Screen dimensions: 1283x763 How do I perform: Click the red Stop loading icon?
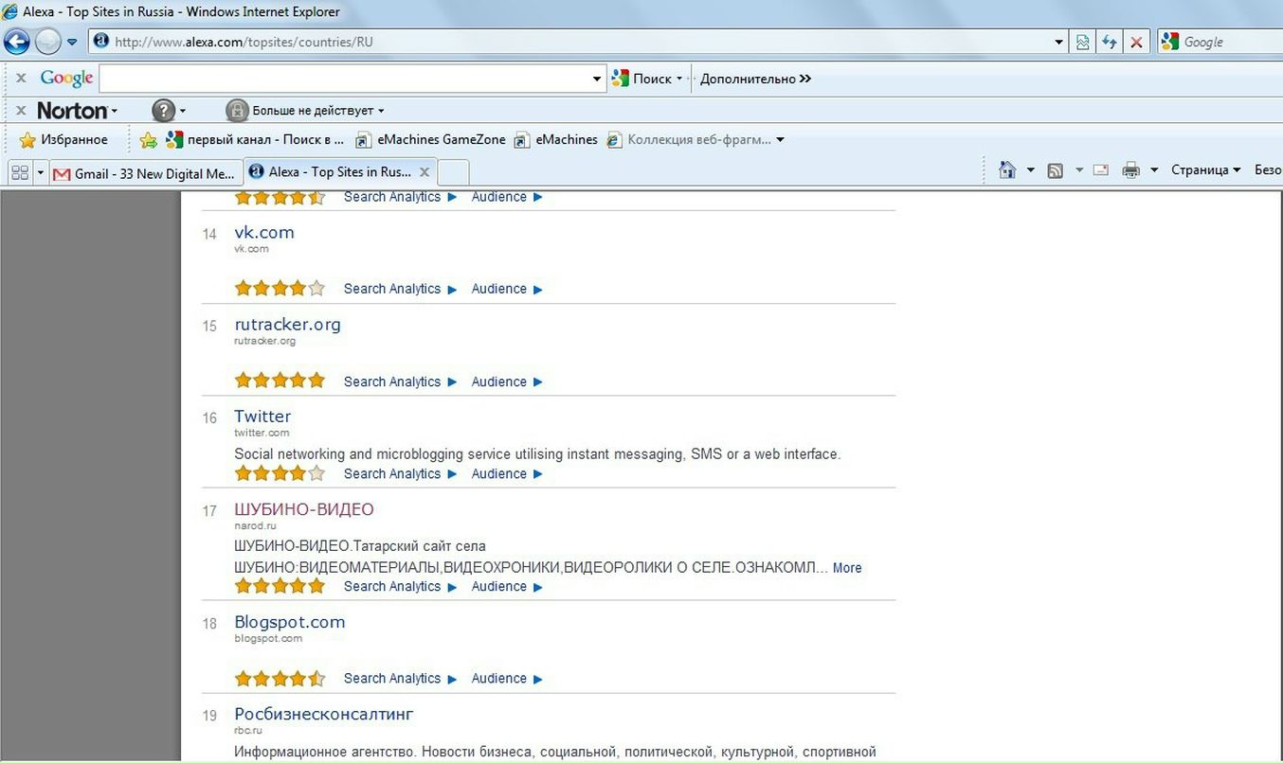pyautogui.click(x=1136, y=42)
